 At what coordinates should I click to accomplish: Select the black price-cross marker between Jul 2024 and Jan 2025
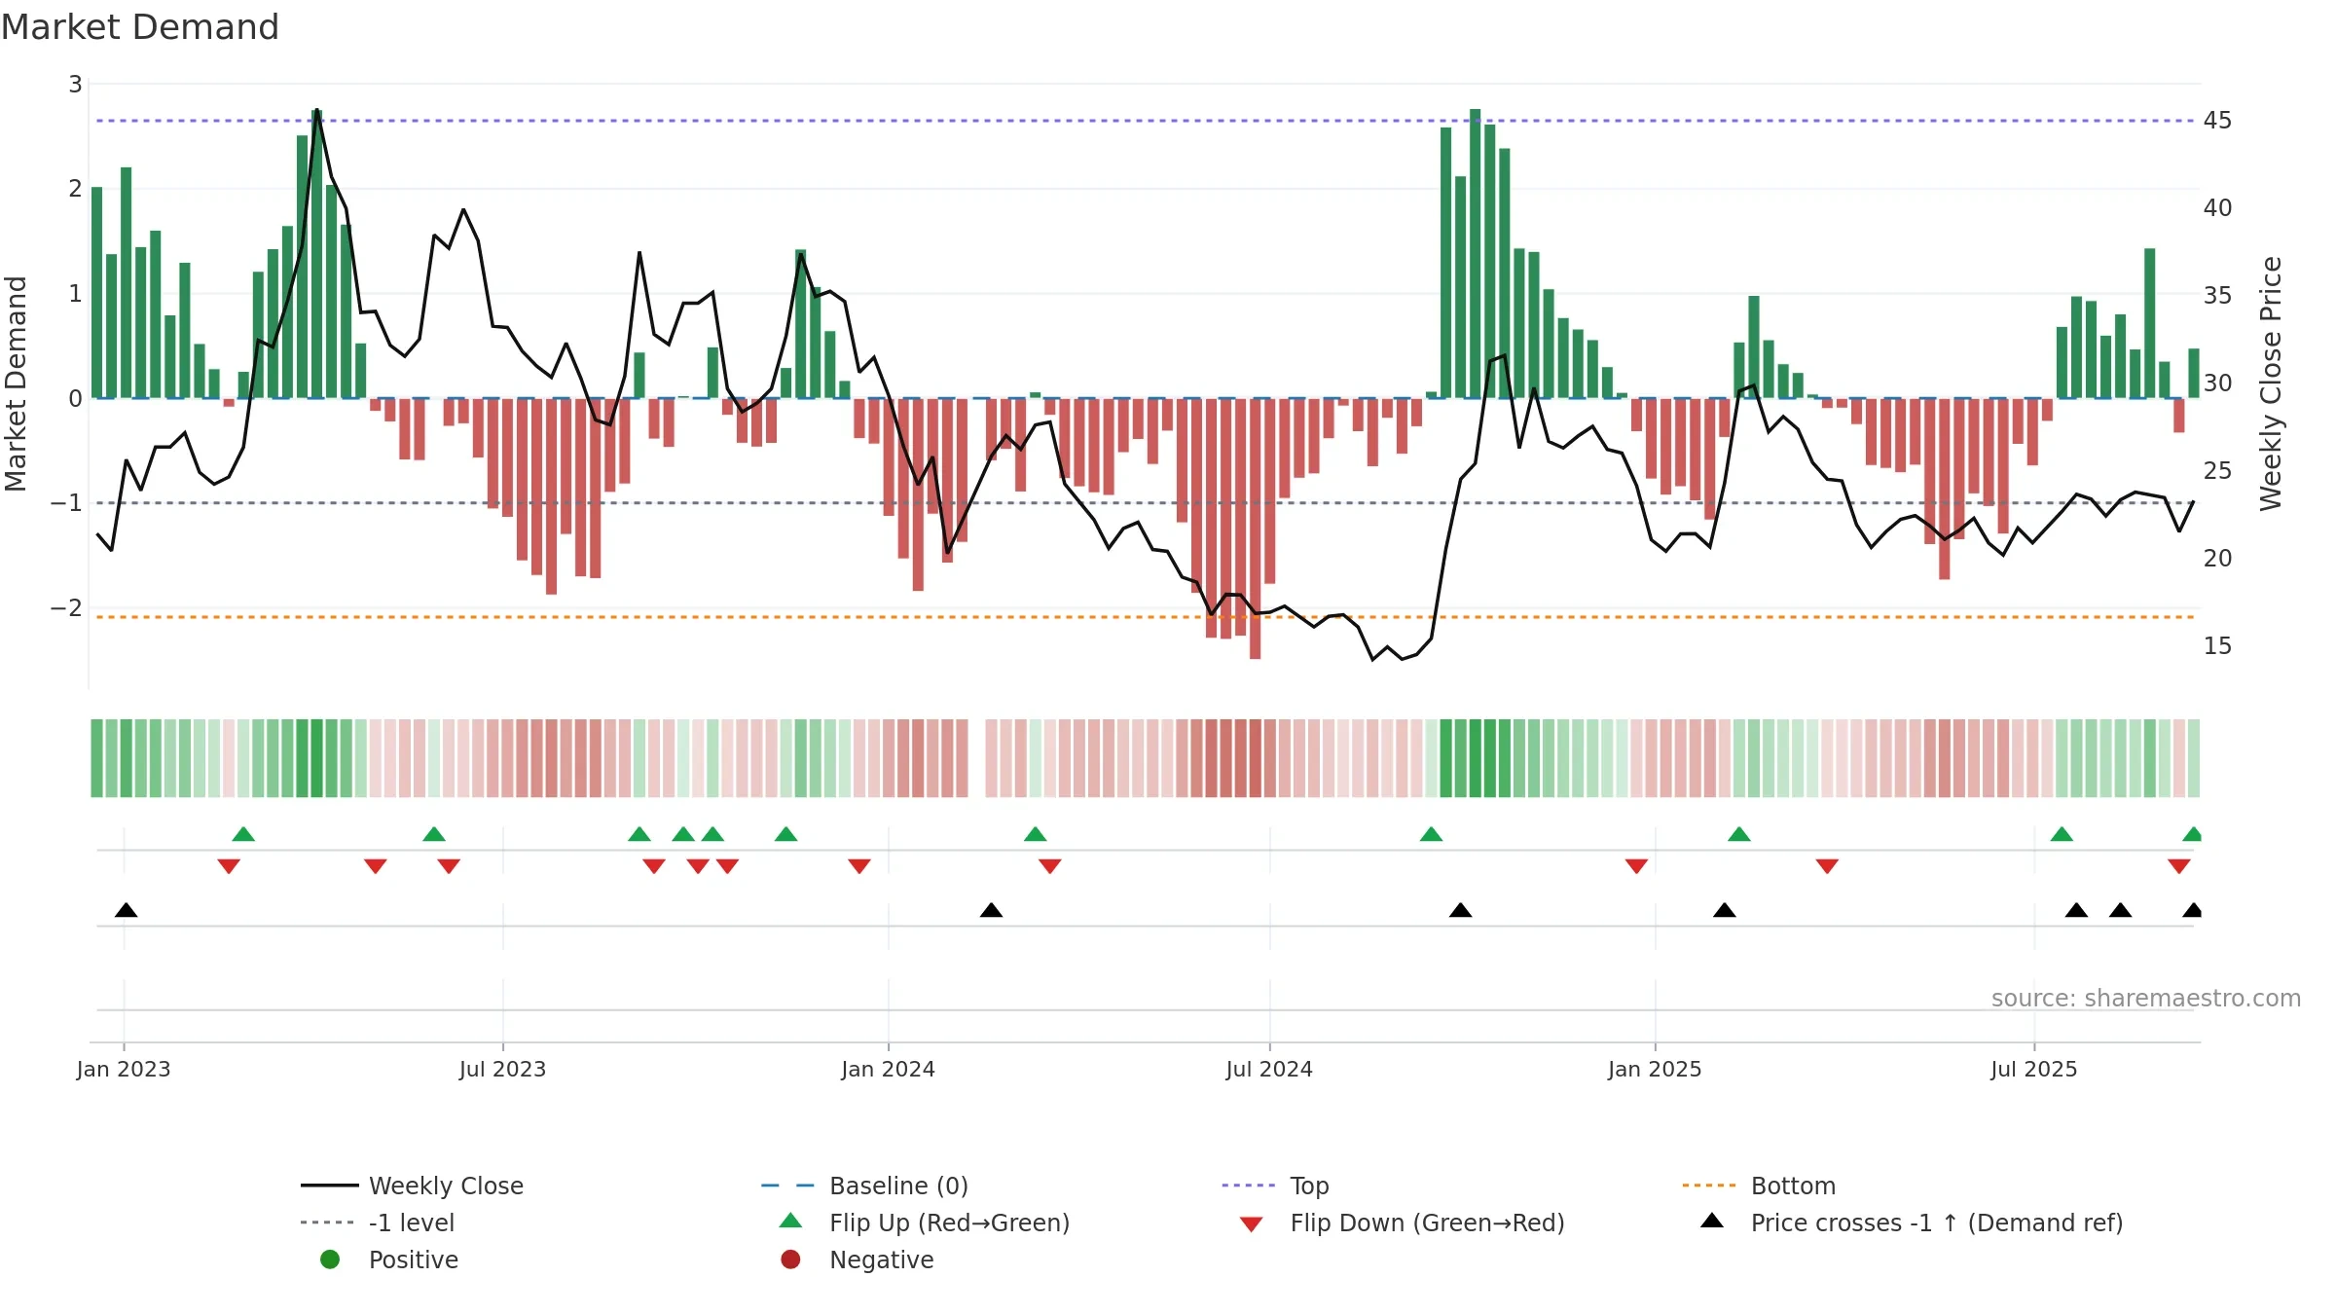1460,910
